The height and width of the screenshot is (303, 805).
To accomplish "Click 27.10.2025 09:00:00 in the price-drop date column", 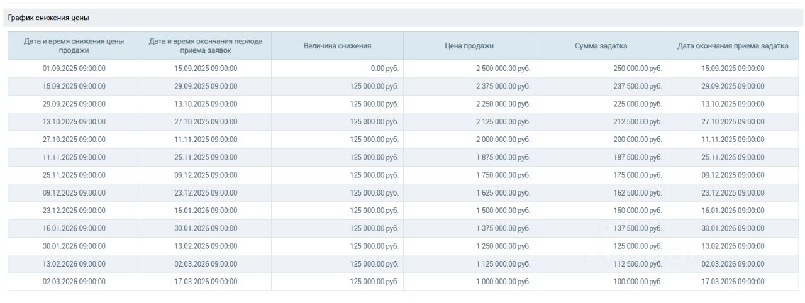I will point(74,140).
